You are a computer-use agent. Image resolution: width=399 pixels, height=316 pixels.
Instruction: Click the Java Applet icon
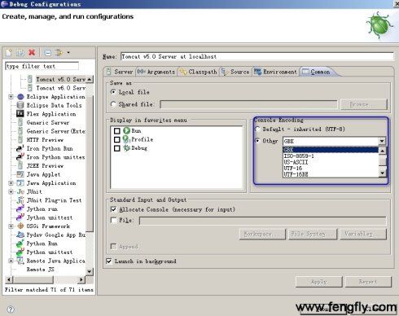pyautogui.click(x=20, y=174)
